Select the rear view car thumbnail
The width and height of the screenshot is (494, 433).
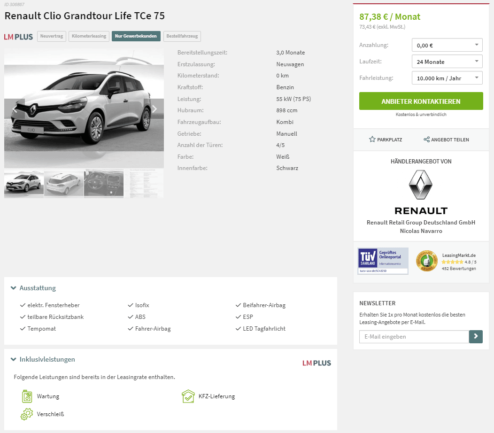[x=64, y=184]
